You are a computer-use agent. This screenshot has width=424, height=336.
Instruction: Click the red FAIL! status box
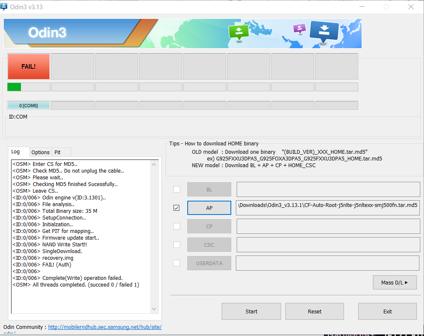click(x=28, y=67)
